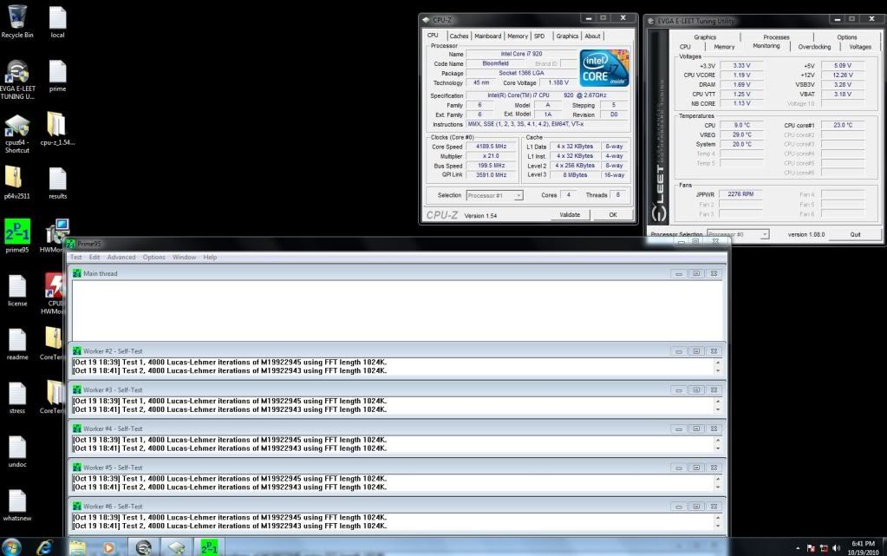Open the Voltages tab in E-LEET
The width and height of the screenshot is (887, 556).
[860, 47]
